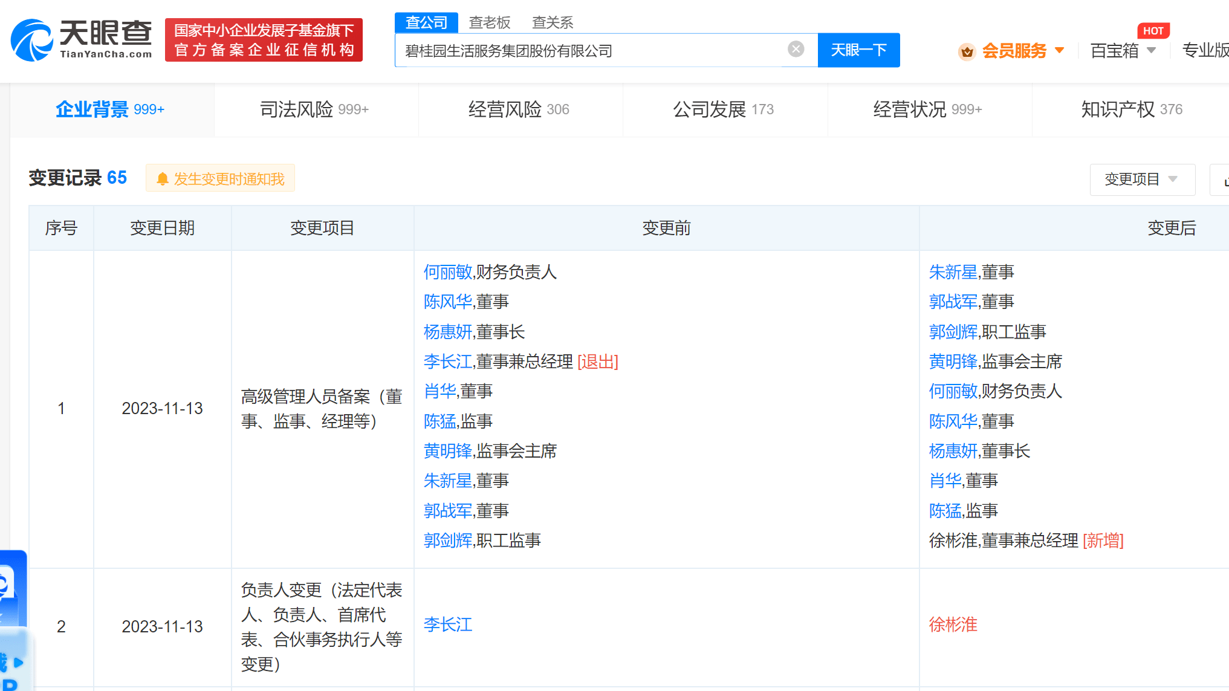Open 郭战军 link in 变更后 column
This screenshot has height=691, width=1229.
pos(953,302)
